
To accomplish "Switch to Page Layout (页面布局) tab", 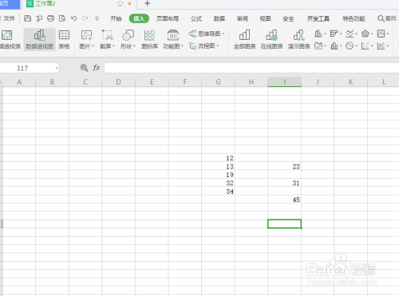I will [168, 18].
